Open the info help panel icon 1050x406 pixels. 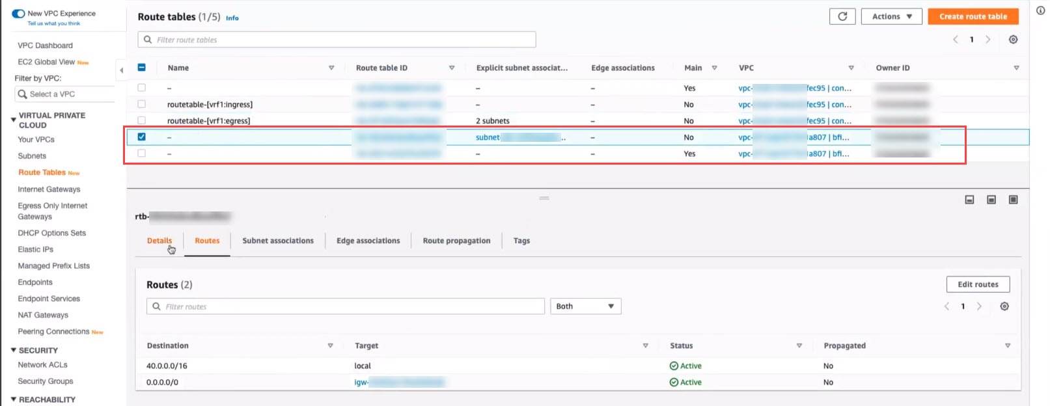[x=1040, y=10]
